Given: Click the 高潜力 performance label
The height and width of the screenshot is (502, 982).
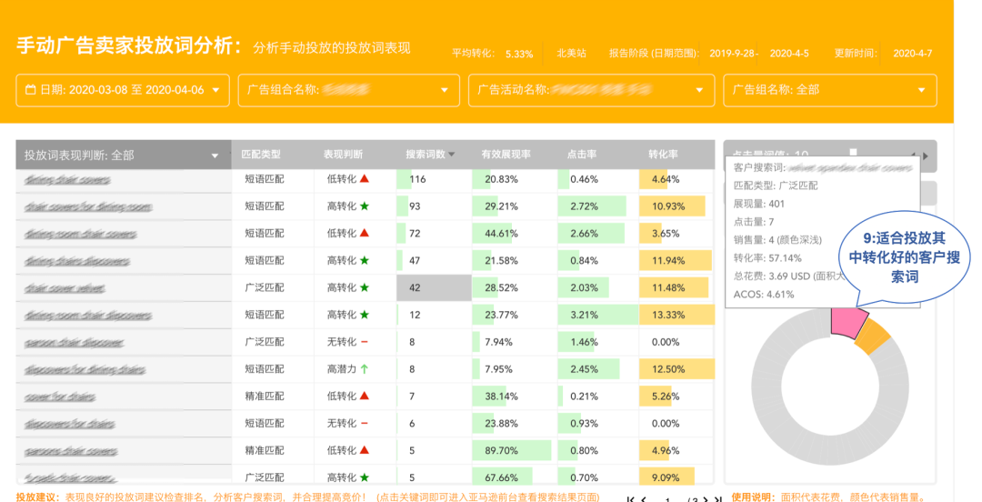Looking at the screenshot, I should point(341,369).
